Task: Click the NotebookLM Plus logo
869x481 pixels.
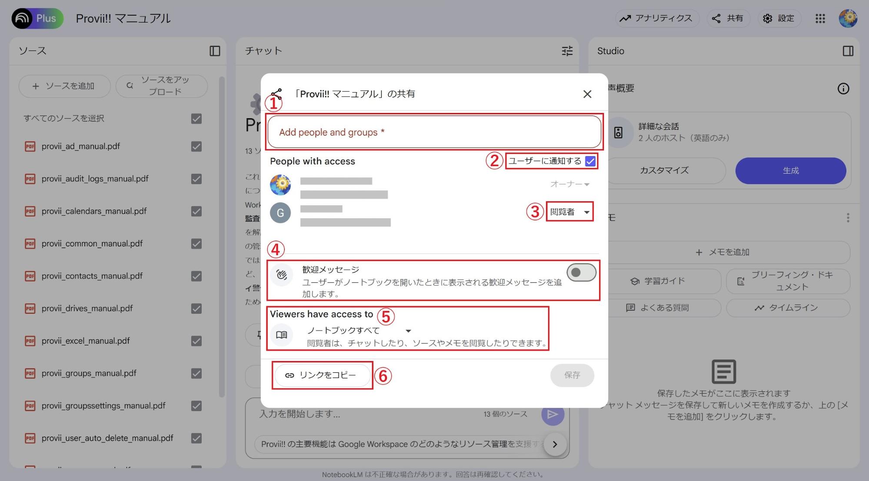Action: click(37, 18)
